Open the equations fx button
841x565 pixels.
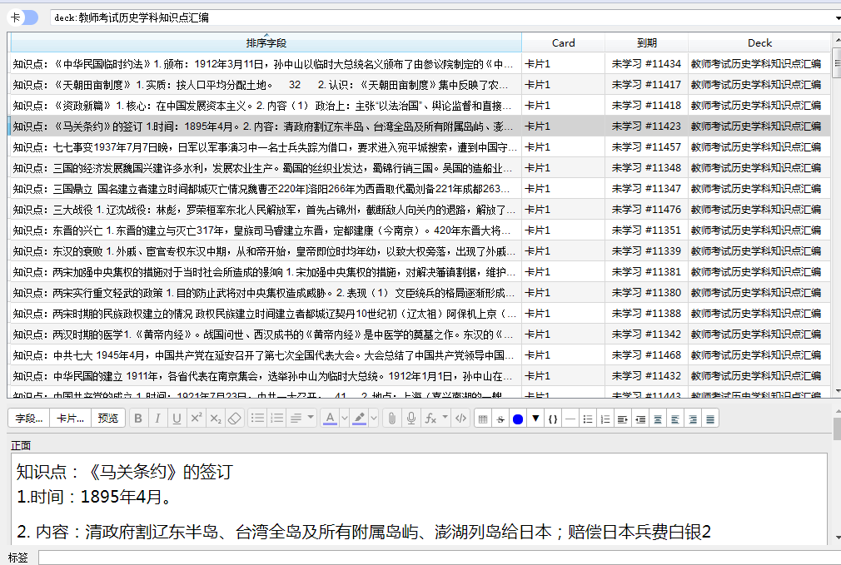click(430, 419)
